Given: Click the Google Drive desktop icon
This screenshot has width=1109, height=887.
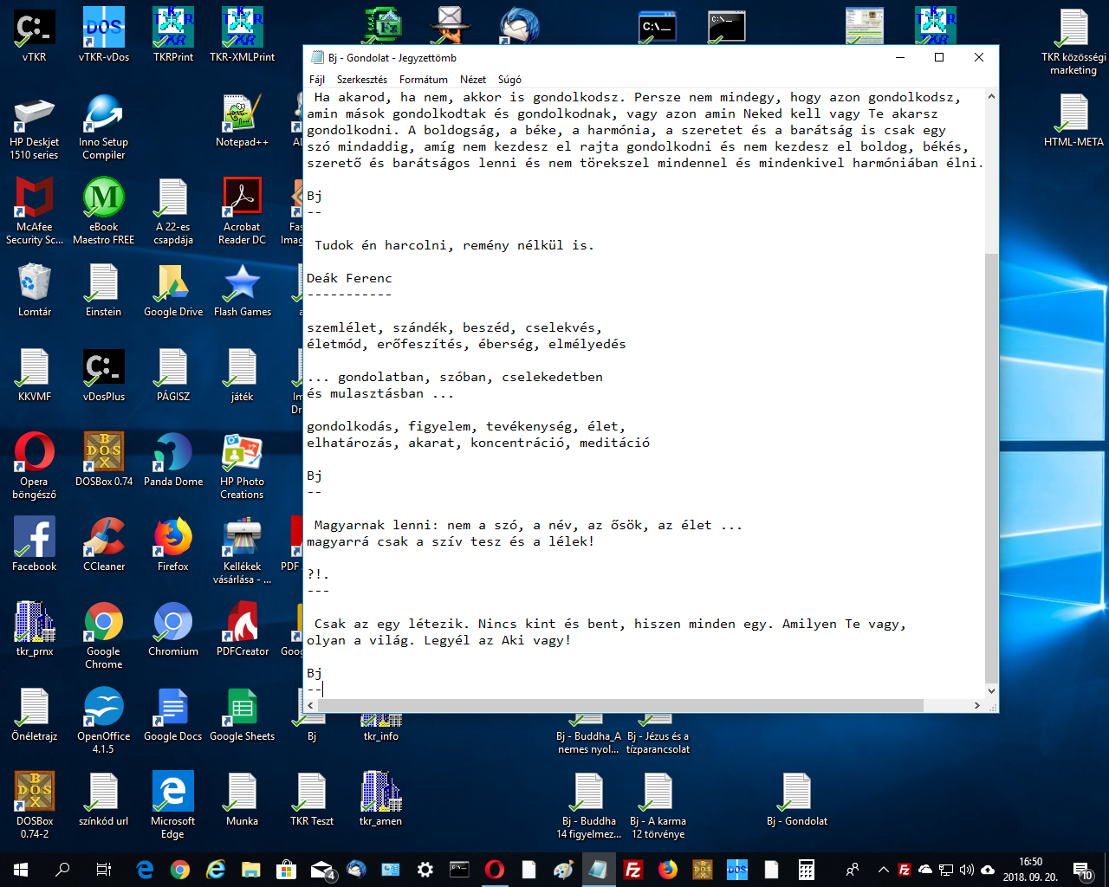Looking at the screenshot, I should click(x=173, y=290).
